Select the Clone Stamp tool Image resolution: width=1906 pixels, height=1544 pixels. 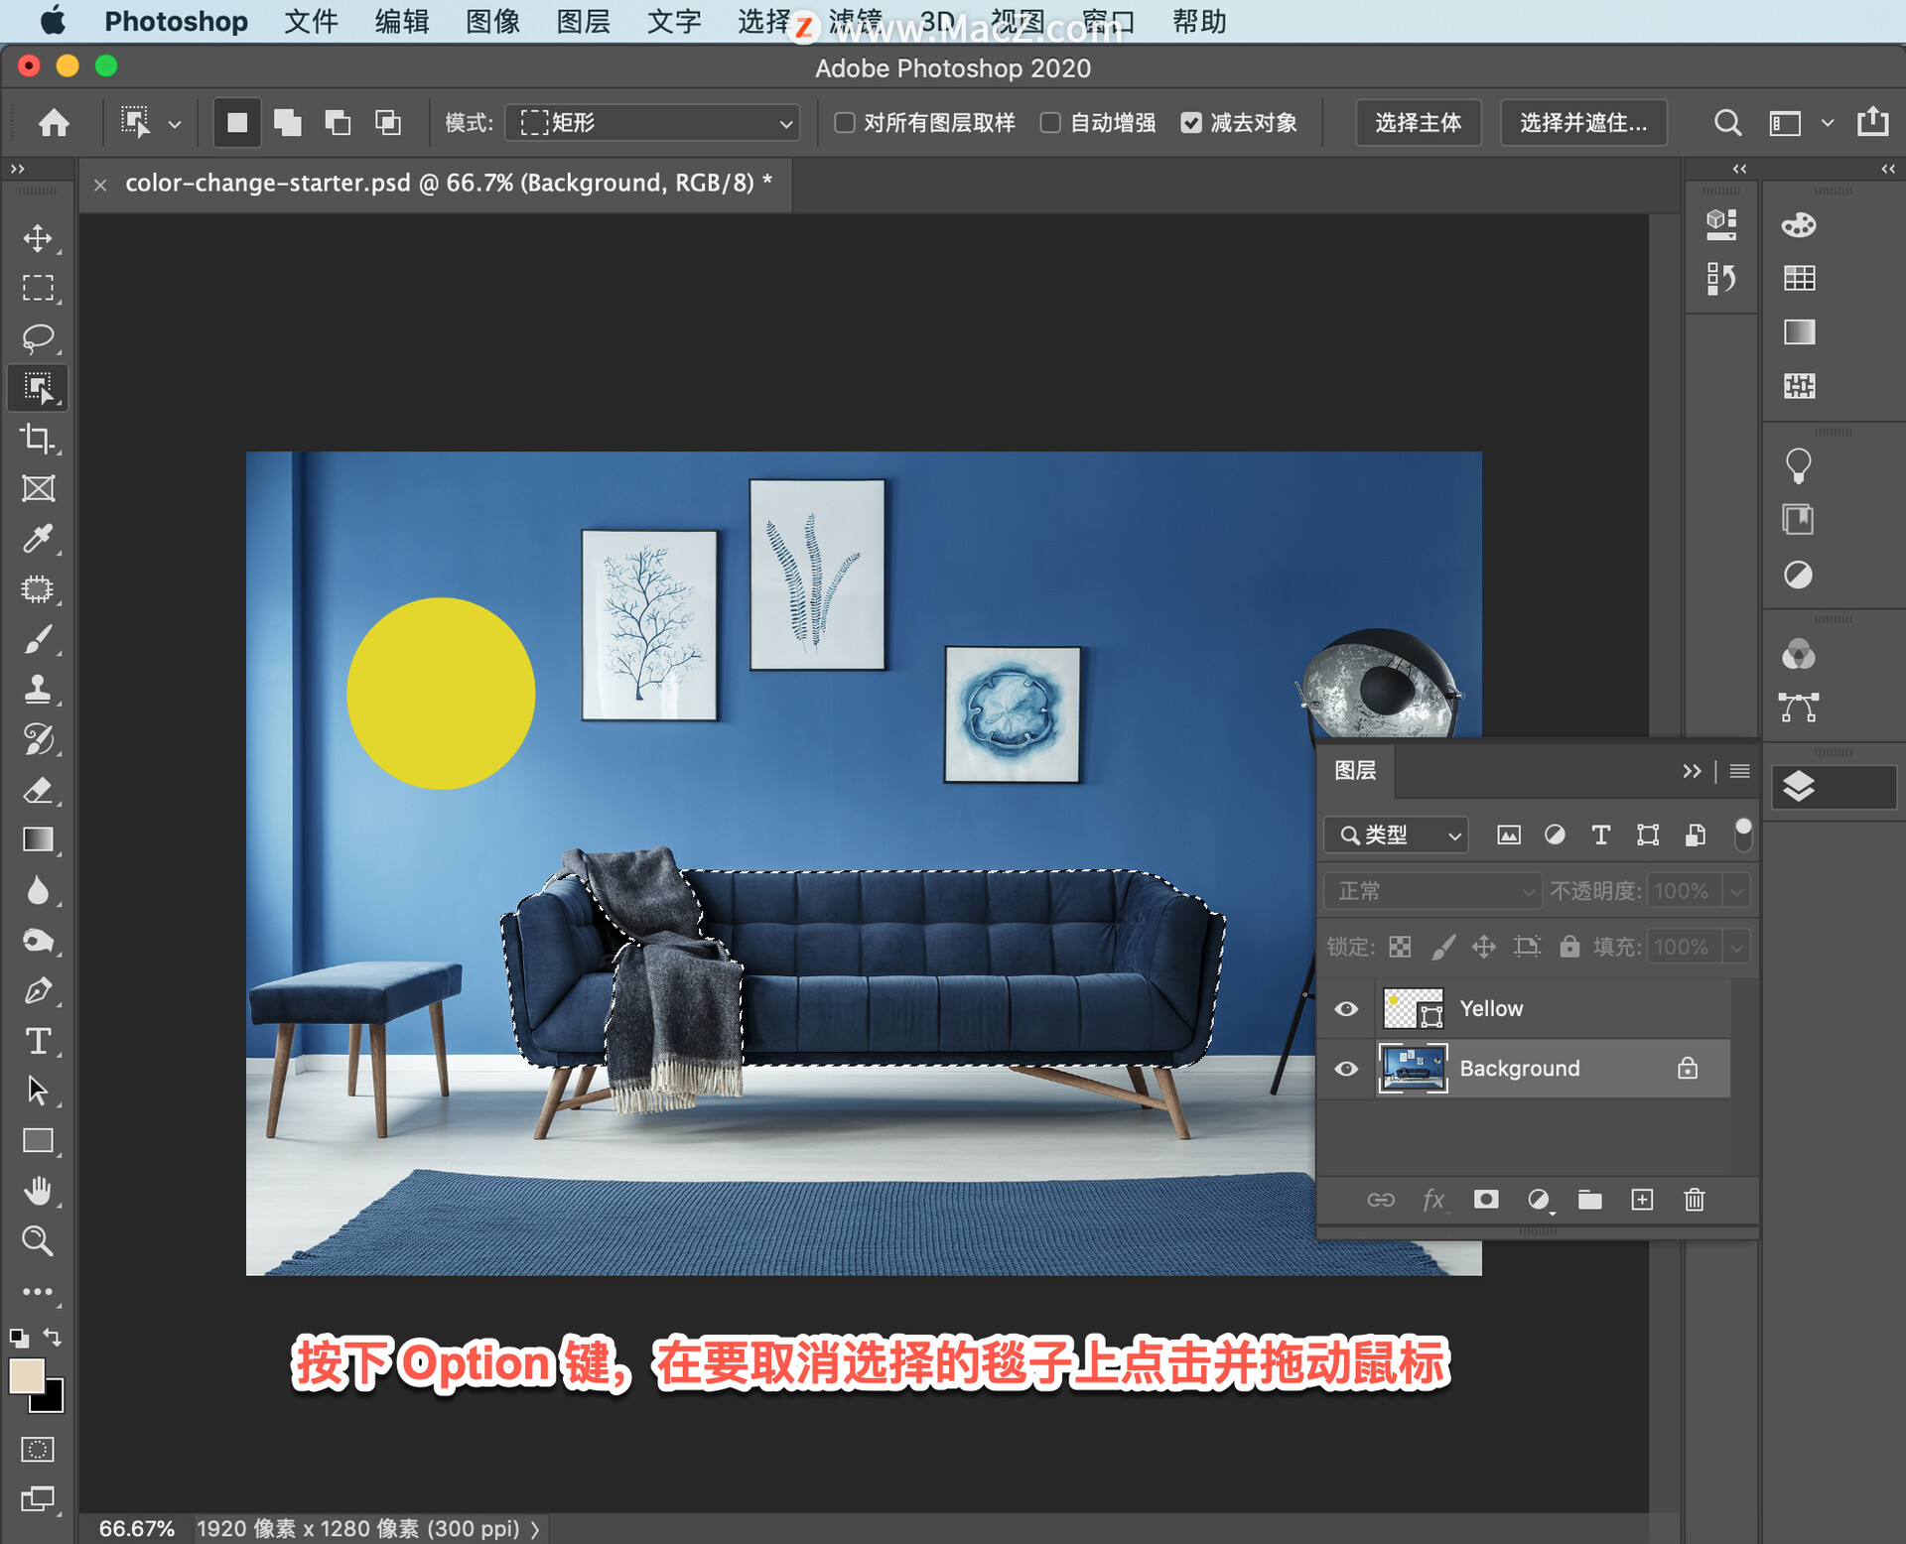(38, 690)
